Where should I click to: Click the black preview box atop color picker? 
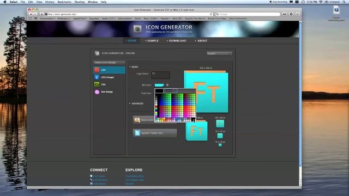click(x=159, y=91)
